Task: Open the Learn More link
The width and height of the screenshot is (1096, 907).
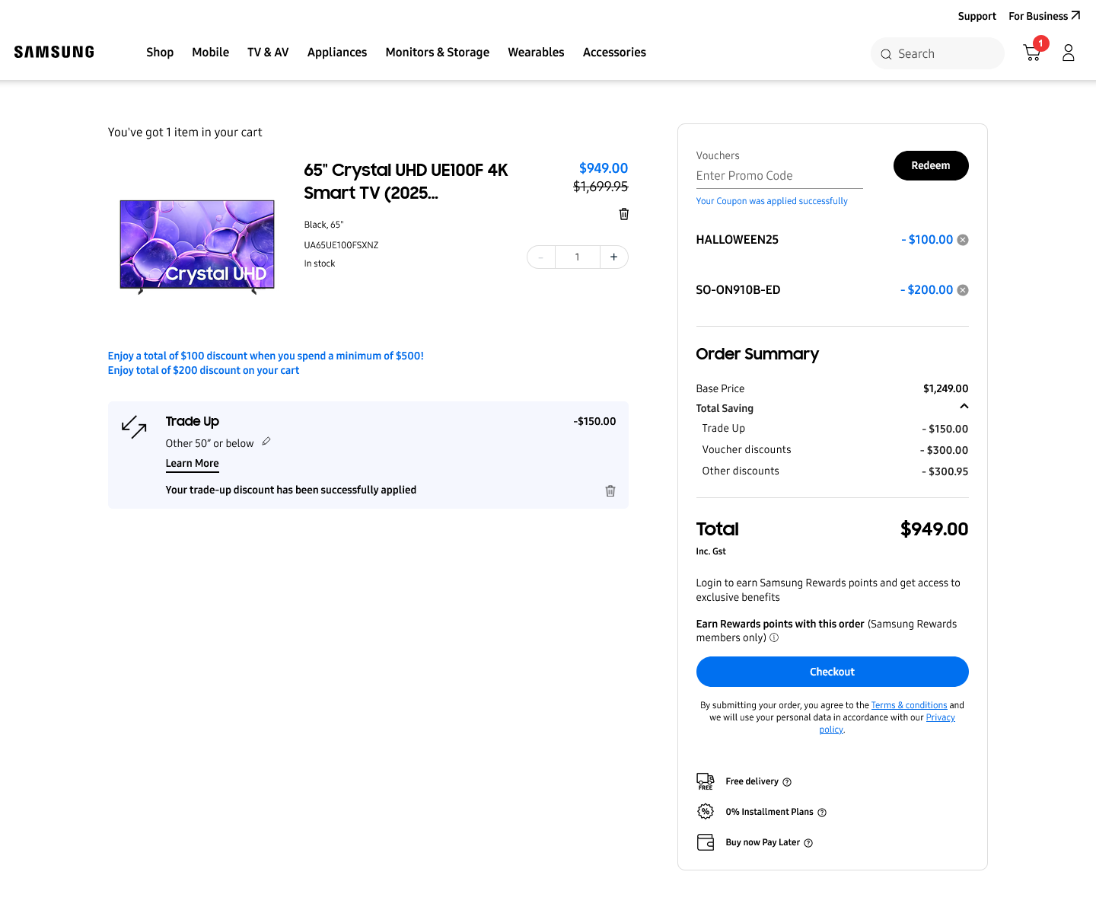Action: pyautogui.click(x=193, y=464)
